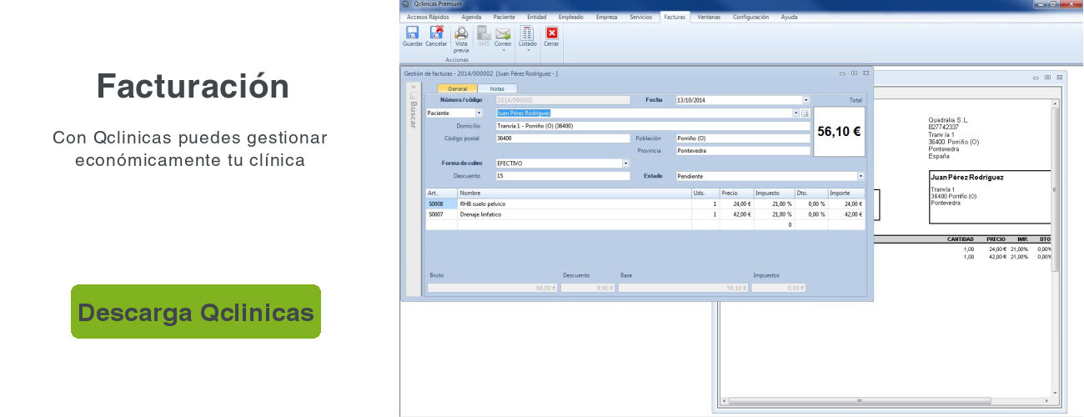Click the Provincia field
This screenshot has height=417, width=1084.
(x=743, y=151)
